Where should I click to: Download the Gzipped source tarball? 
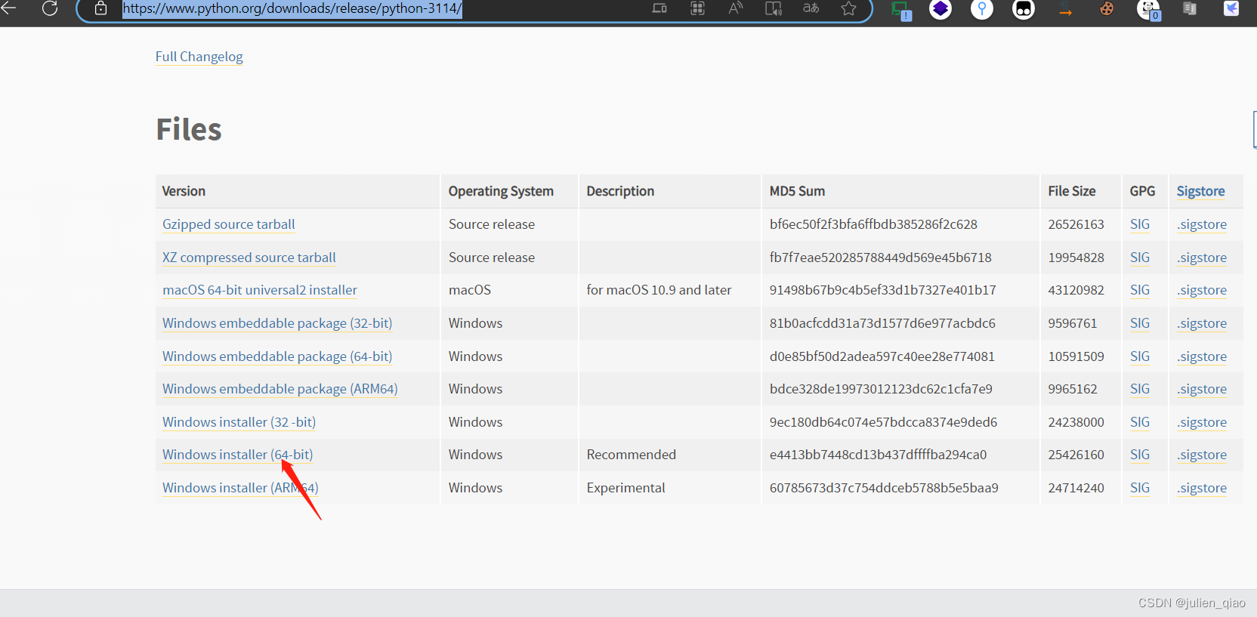(x=229, y=224)
